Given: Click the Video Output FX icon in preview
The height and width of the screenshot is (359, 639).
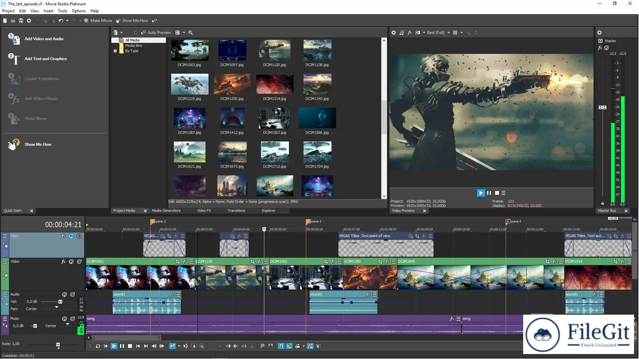Looking at the screenshot, I should coord(410,32).
